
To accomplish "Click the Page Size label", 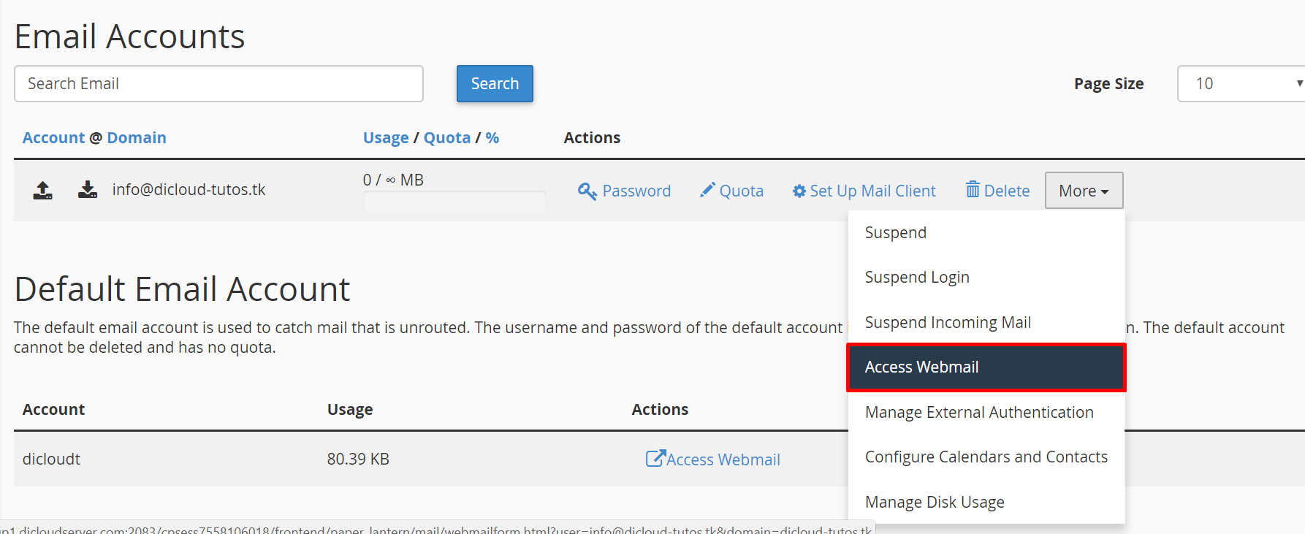I will click(1108, 84).
